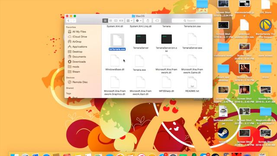The image size is (277, 156).
Task: Select the TerrariaServer.exe file
Action: 192,42
